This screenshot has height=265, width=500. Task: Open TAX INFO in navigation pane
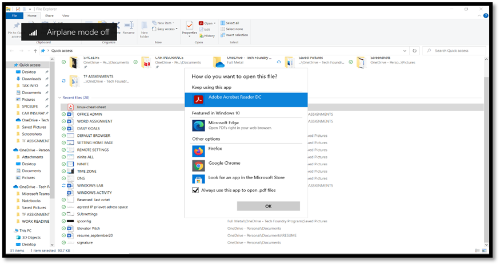(x=30, y=85)
